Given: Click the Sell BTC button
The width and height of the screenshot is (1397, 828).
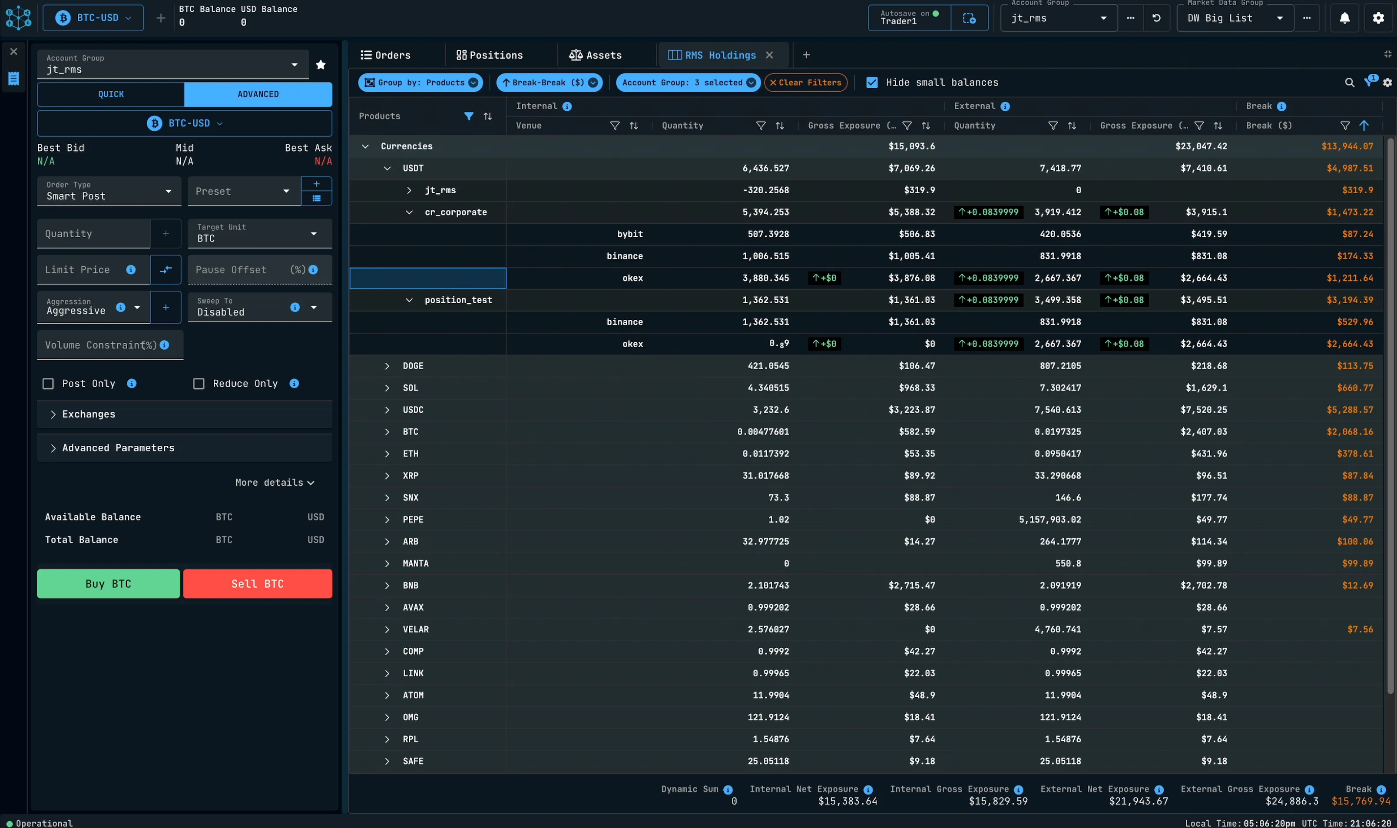Looking at the screenshot, I should [x=257, y=583].
